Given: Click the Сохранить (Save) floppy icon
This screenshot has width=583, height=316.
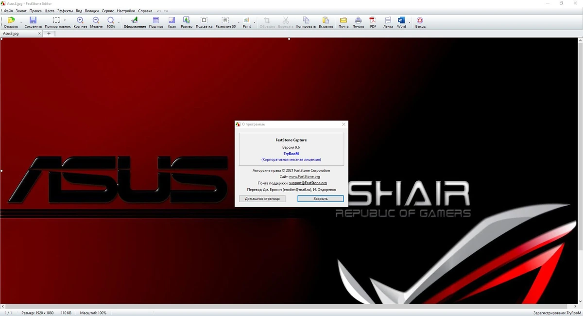Looking at the screenshot, I should pyautogui.click(x=33, y=20).
